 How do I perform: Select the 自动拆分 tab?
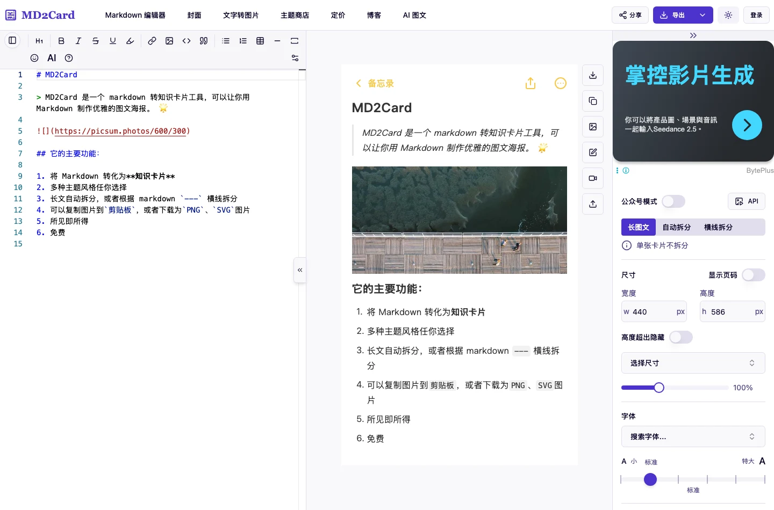[x=677, y=227]
